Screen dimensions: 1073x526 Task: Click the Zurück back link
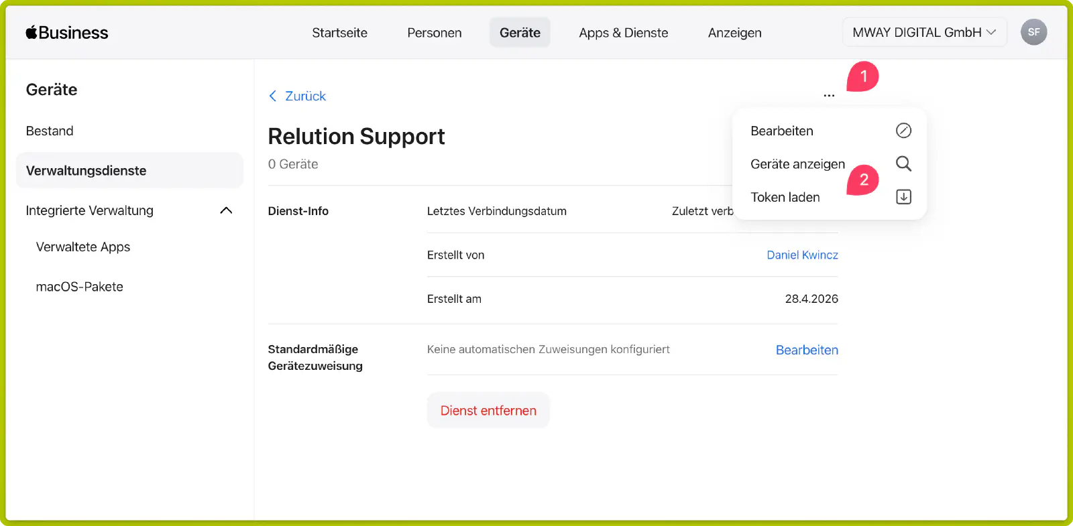(305, 96)
